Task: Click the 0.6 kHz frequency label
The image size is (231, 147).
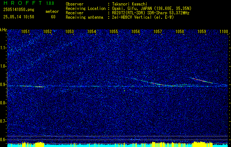Action: [3, 140]
